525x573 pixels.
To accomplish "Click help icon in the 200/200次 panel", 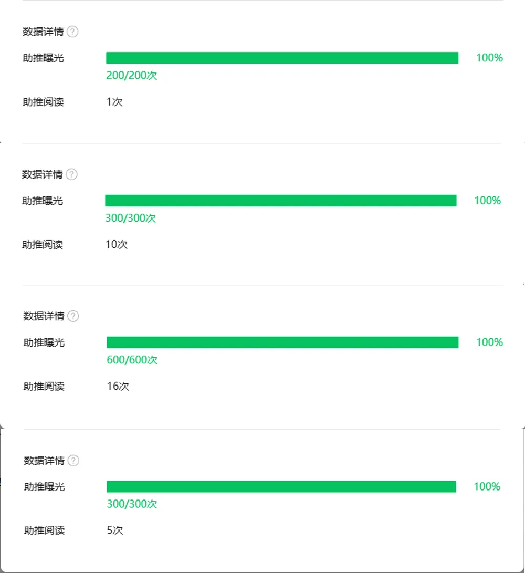I will click(x=73, y=32).
